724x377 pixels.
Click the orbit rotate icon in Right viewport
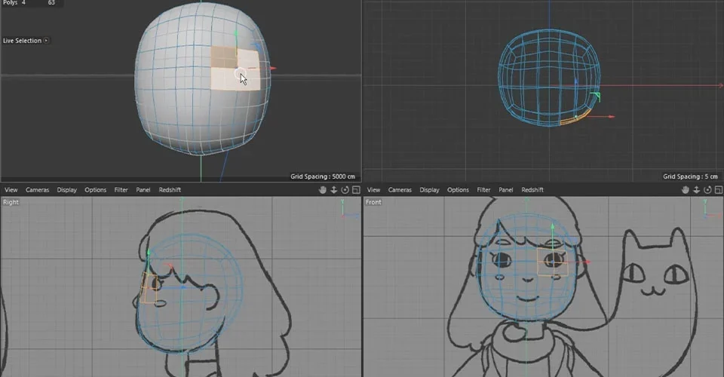pos(345,190)
